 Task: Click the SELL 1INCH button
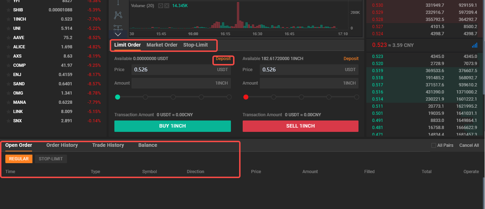point(300,126)
